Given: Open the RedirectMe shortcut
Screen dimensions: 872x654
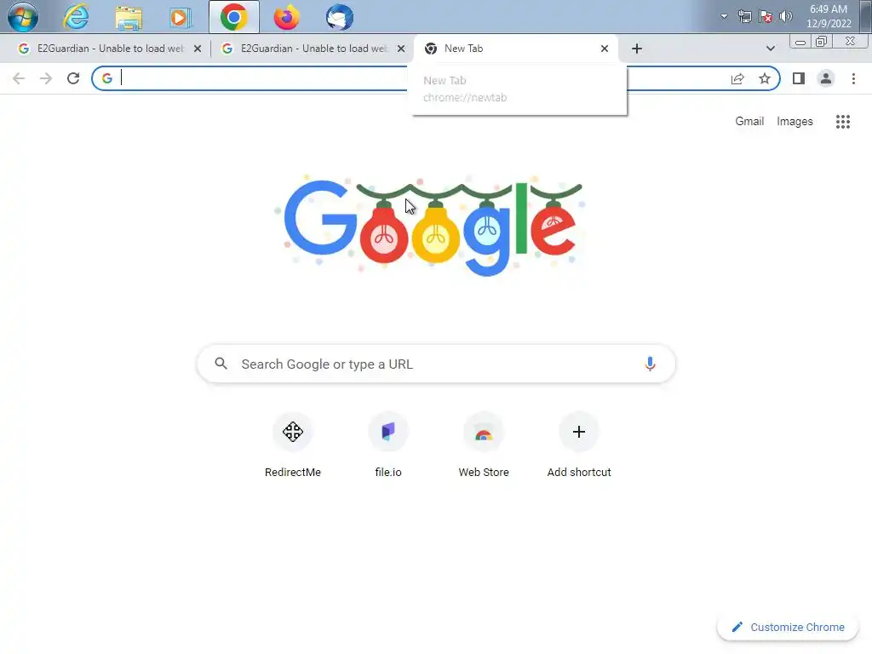Looking at the screenshot, I should (293, 445).
